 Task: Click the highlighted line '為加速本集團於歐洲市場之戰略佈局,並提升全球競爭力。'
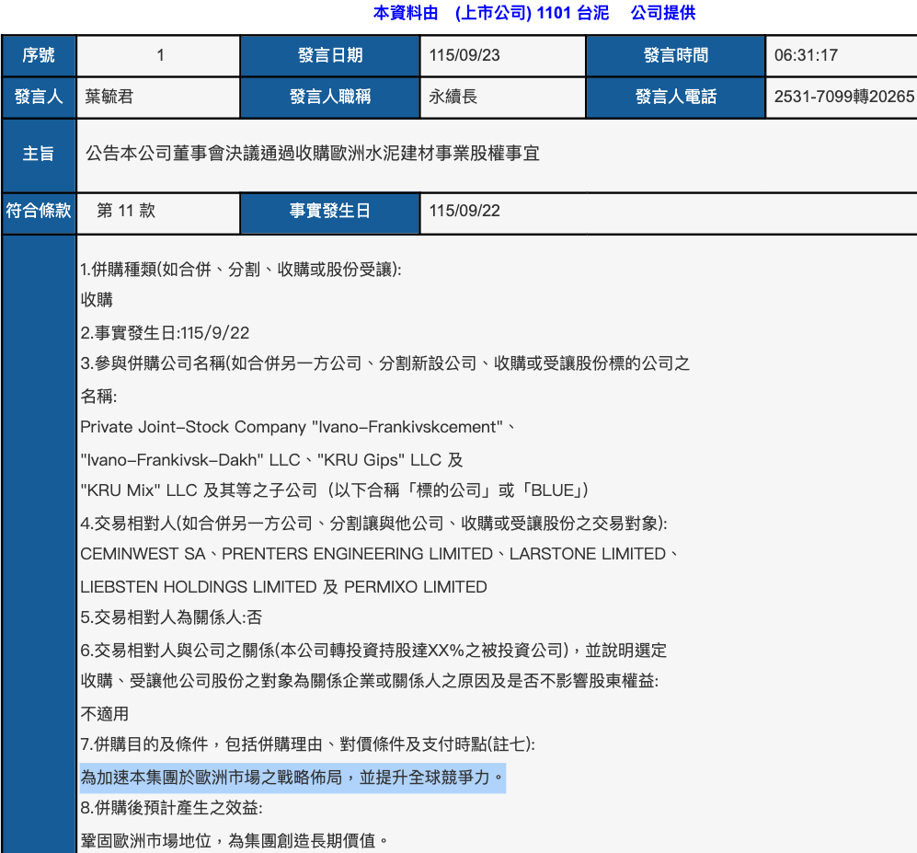[292, 778]
